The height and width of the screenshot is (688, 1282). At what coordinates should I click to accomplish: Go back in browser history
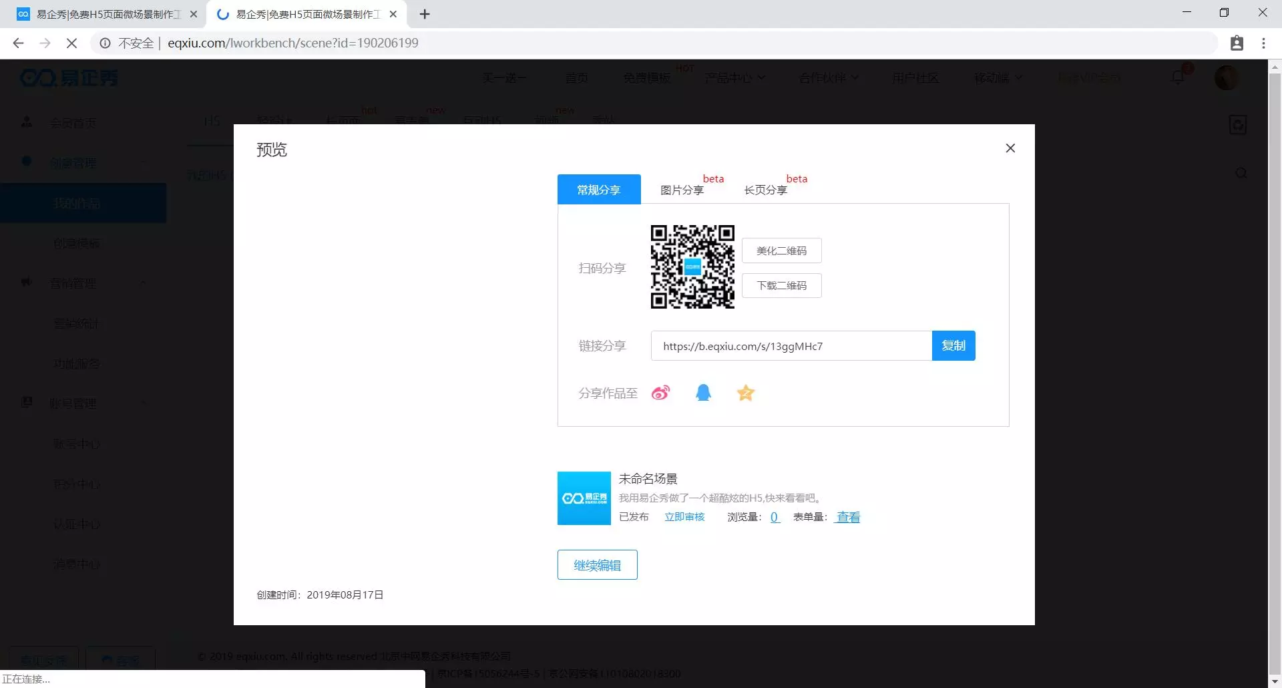pos(18,43)
